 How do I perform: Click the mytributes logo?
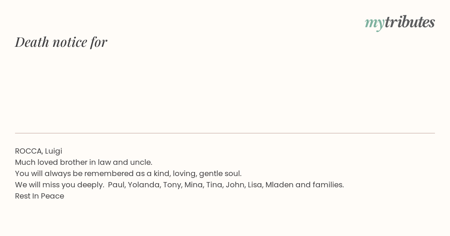point(400,22)
